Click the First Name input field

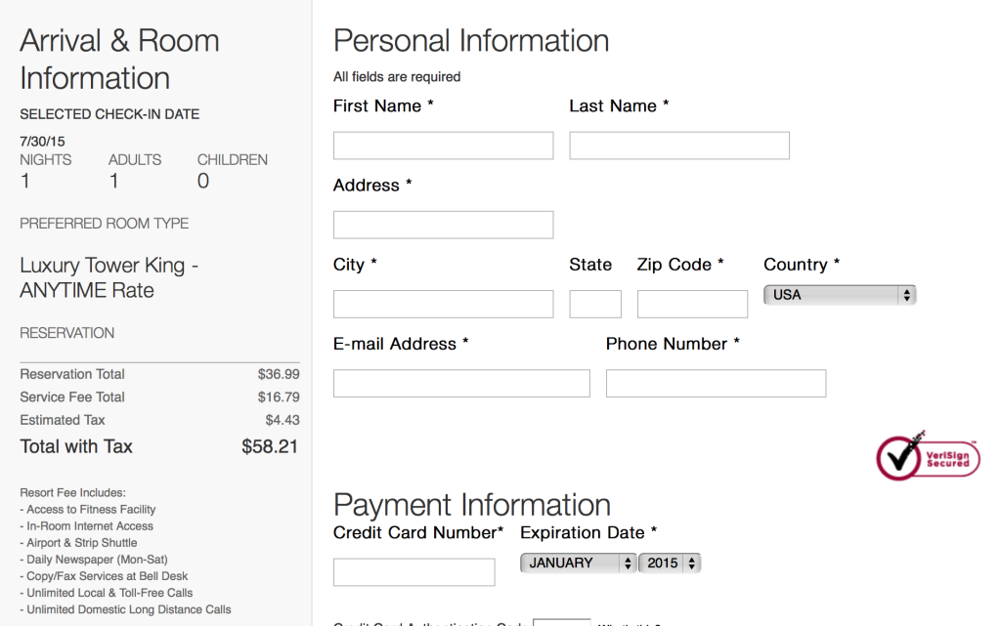(443, 145)
